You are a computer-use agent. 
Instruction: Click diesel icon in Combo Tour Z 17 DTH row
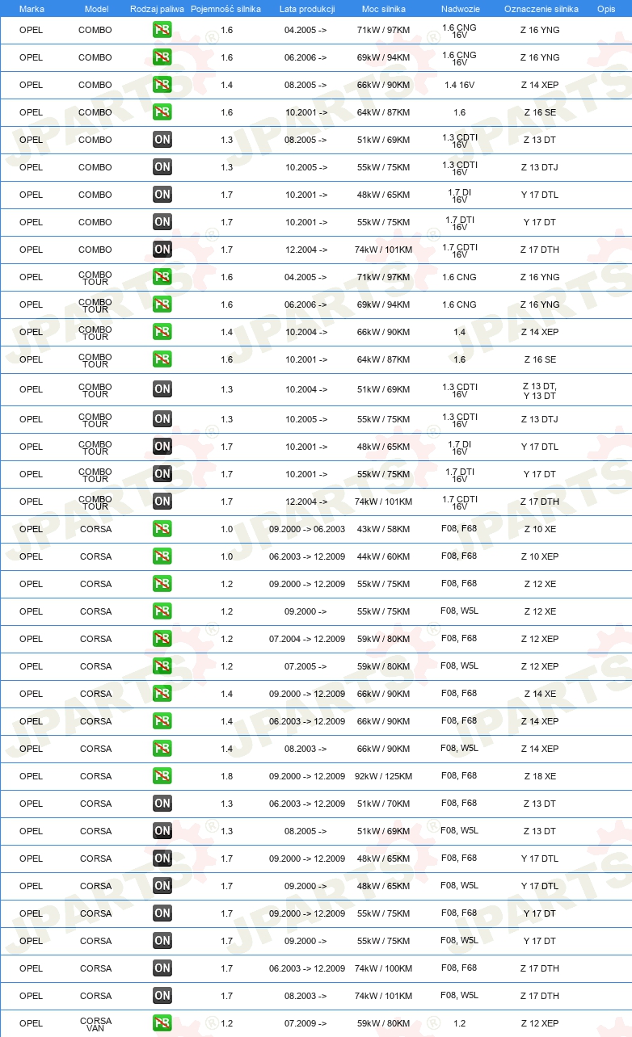click(162, 502)
